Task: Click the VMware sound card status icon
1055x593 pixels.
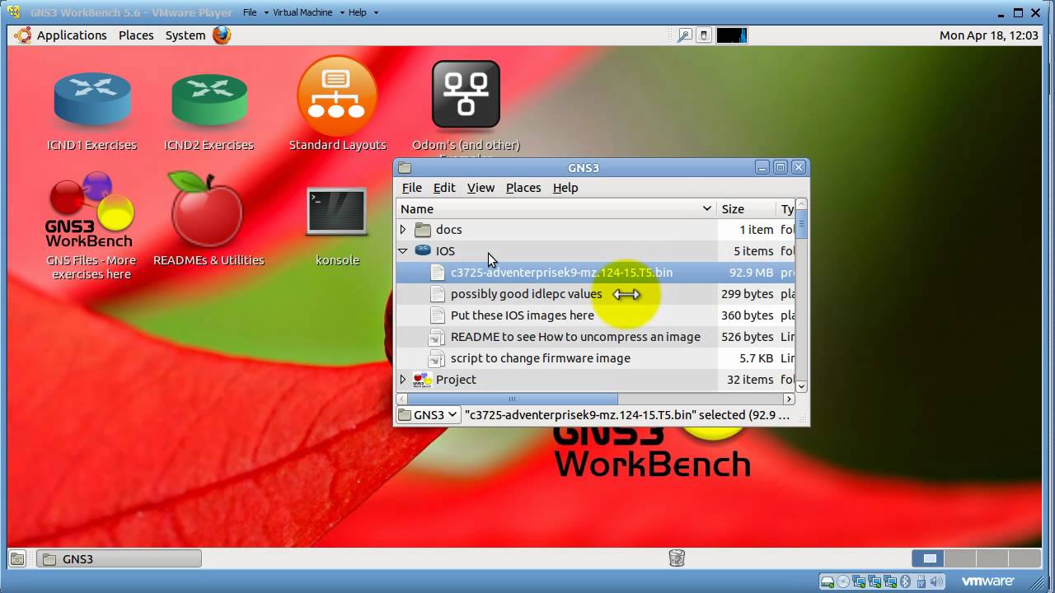Action: point(936,581)
